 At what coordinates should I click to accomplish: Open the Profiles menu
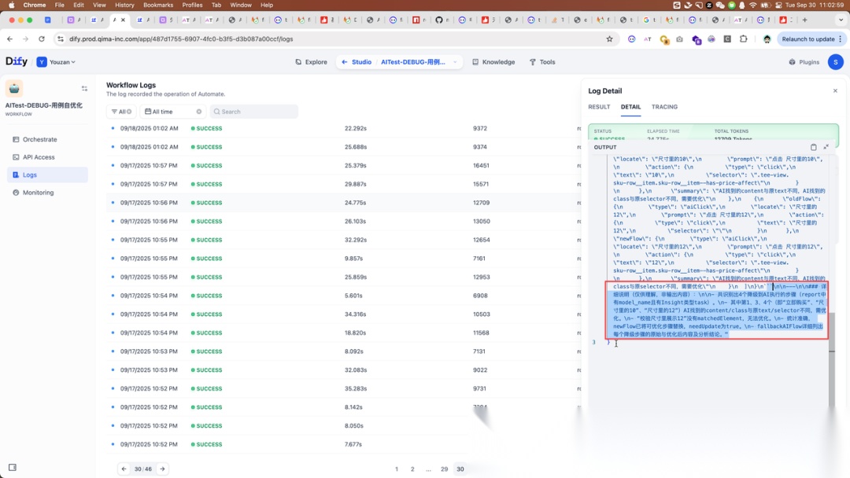click(x=192, y=5)
